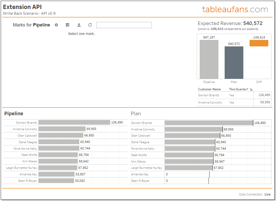The image size is (277, 202).
Task: Click inside the search input field
Action: click(124, 25)
